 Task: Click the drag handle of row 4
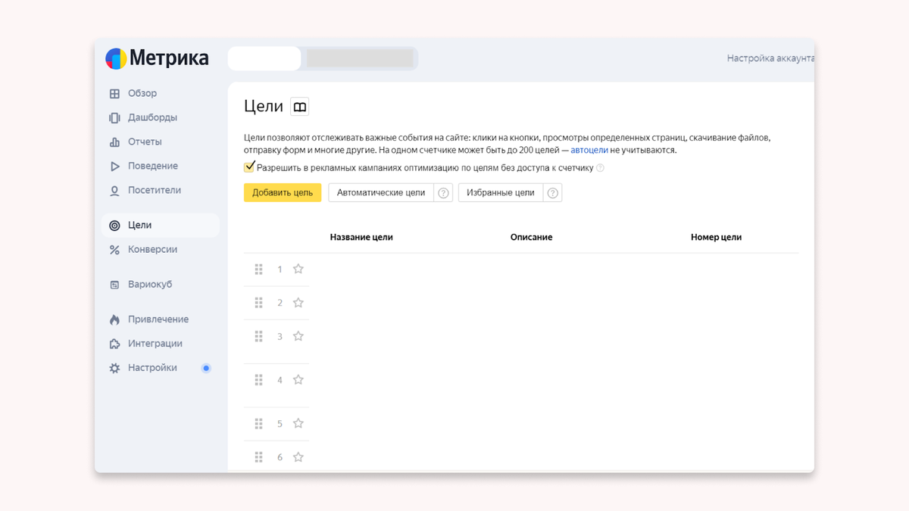258,380
